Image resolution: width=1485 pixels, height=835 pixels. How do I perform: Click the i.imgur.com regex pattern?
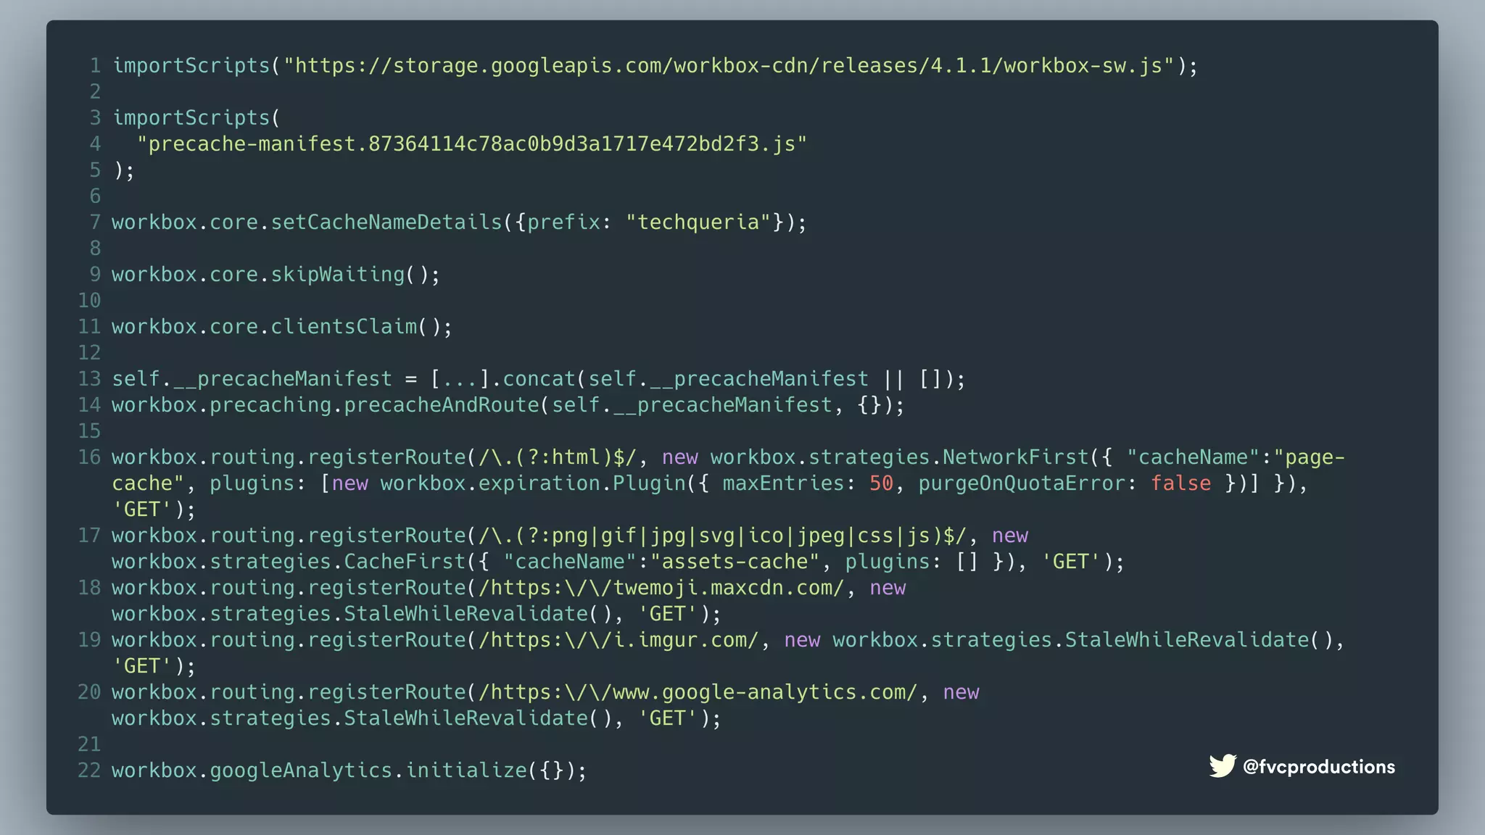[619, 640]
